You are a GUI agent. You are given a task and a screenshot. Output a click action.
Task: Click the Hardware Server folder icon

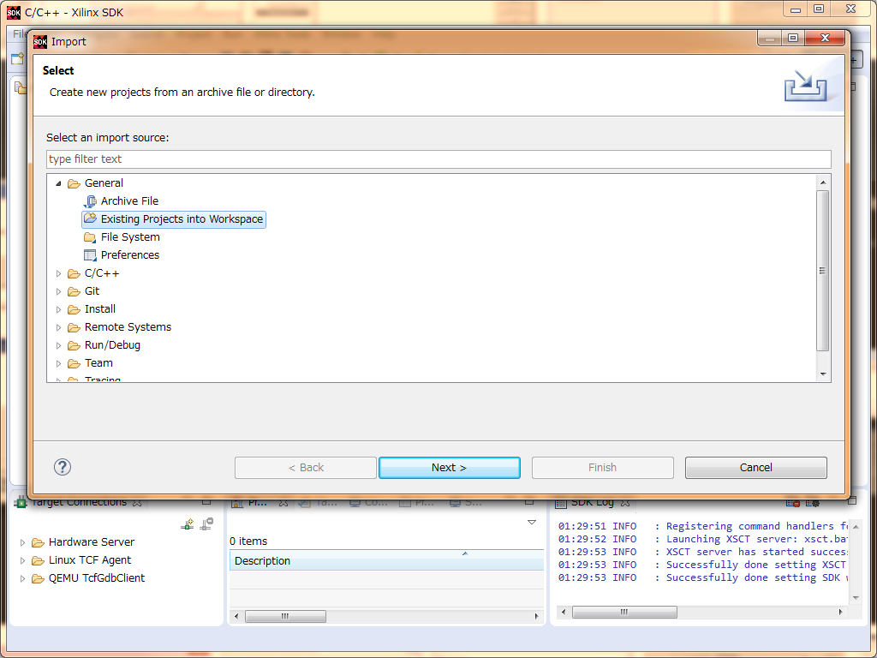point(38,542)
